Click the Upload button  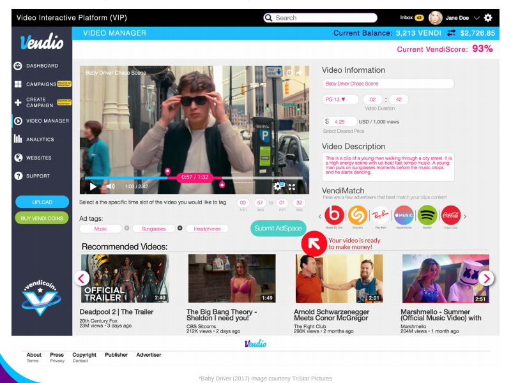coord(42,202)
